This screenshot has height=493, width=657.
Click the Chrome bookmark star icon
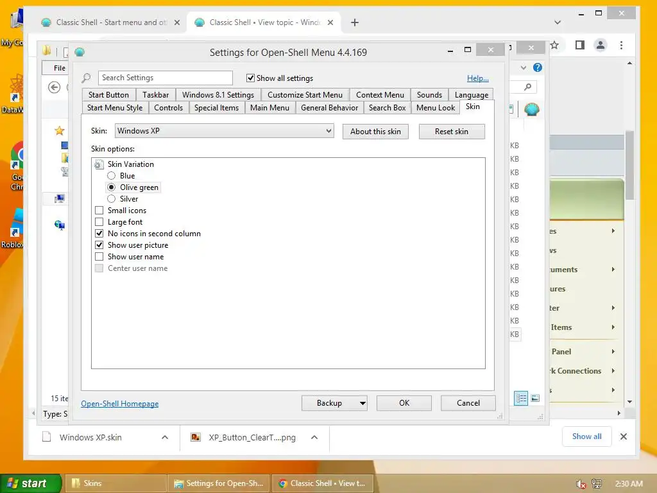pyautogui.click(x=554, y=45)
